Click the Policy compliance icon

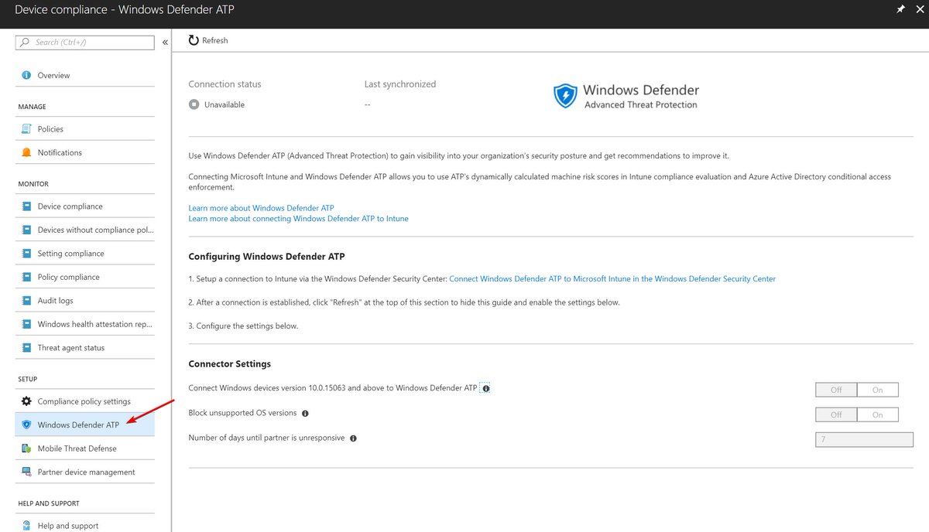tap(26, 277)
